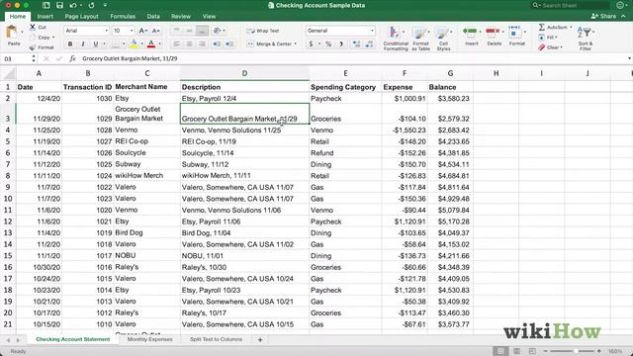
Task: Select column D header
Action: 244,73
